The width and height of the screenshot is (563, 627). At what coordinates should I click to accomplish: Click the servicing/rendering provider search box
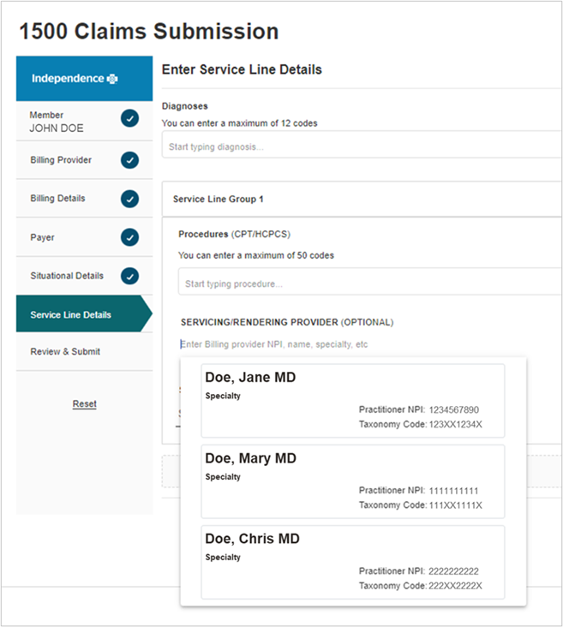[x=360, y=344]
